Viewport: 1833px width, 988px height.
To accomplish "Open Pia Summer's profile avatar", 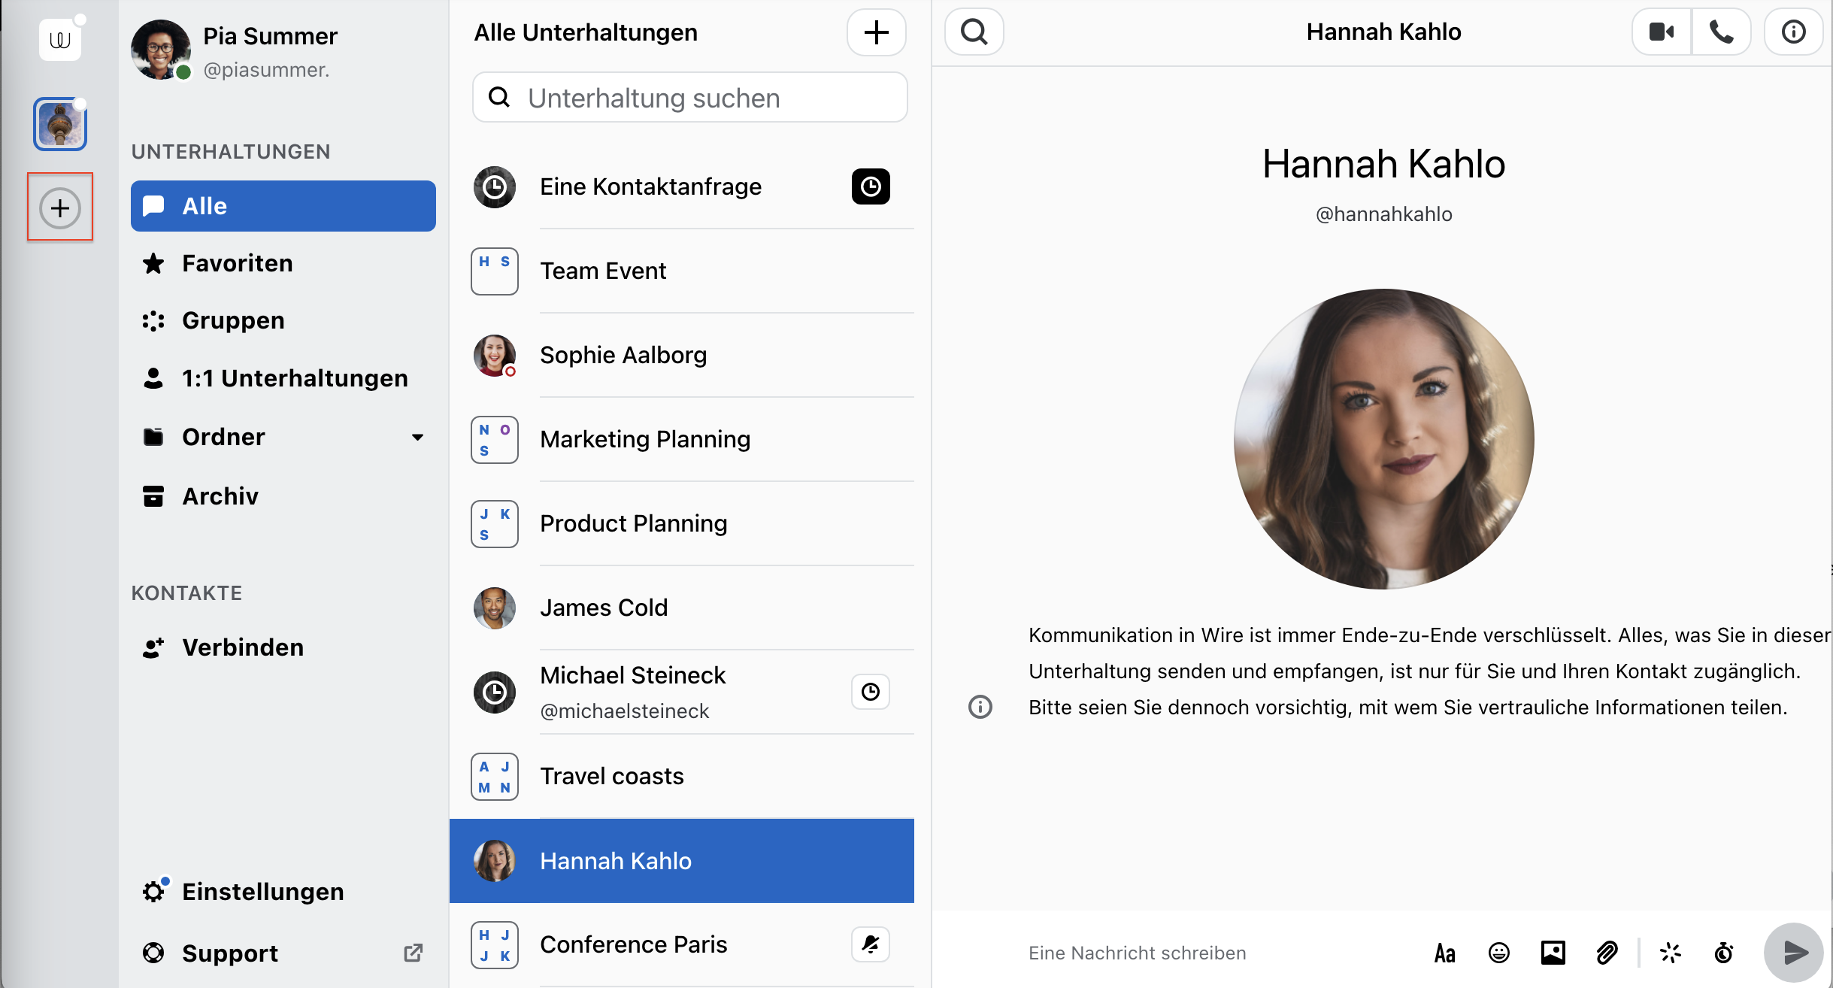I will pos(160,50).
